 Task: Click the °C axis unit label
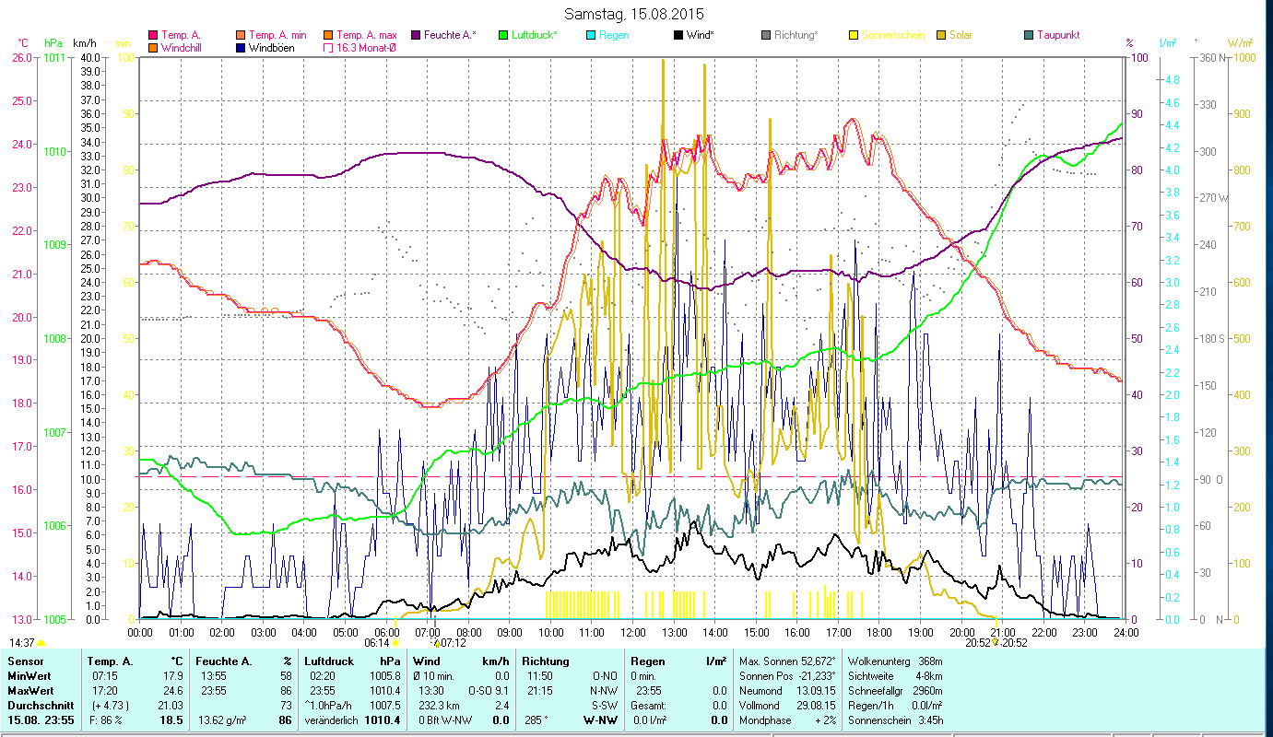[23, 43]
